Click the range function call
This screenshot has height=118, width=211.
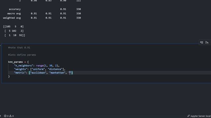pyautogui.click(x=40, y=66)
